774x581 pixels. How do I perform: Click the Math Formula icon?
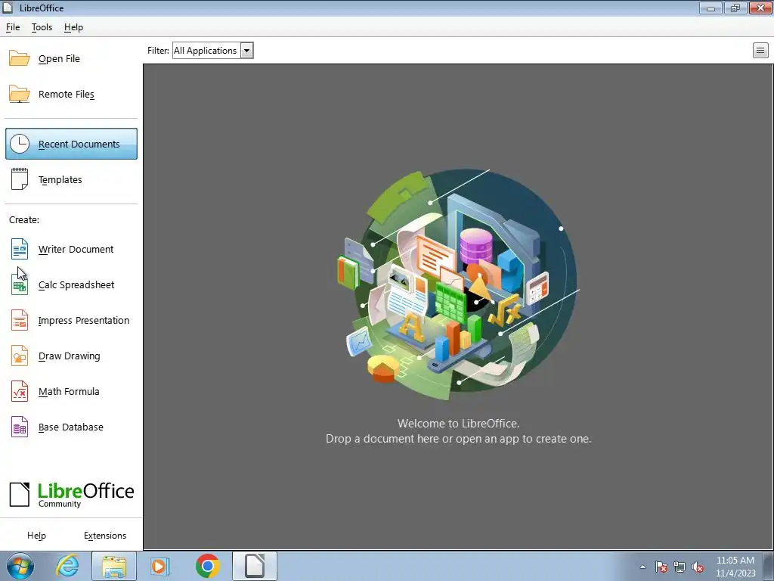pos(20,391)
